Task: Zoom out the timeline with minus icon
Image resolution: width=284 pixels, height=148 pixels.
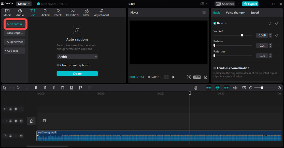Action: 251,88
